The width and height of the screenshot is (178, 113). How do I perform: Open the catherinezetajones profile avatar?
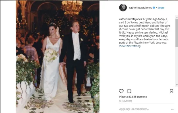(123, 8)
